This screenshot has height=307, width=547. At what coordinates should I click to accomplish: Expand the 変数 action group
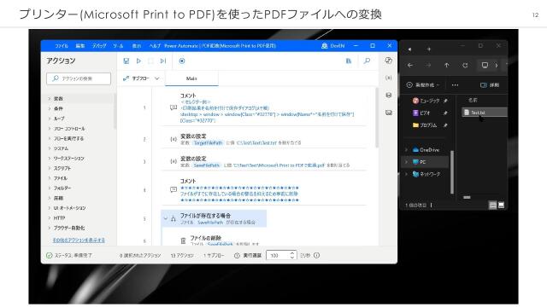tap(50, 99)
